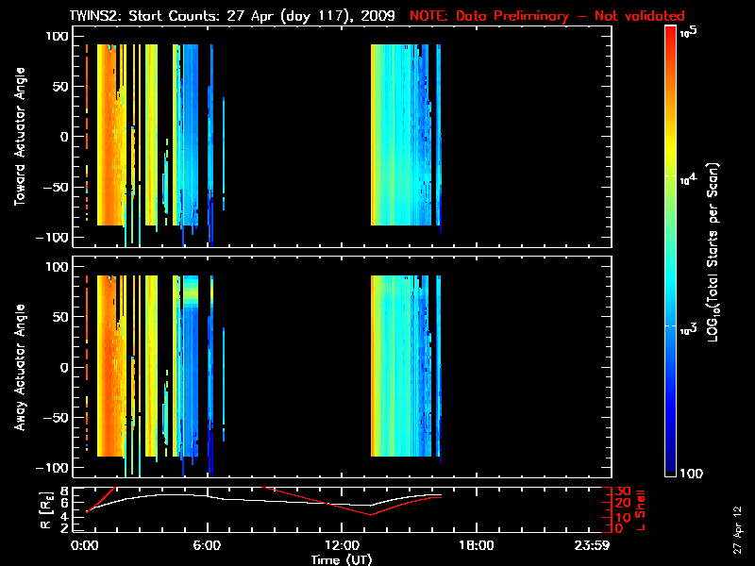755x566 pixels.
Task: Click the 10^5 label atop the color bar
Action: 688,31
